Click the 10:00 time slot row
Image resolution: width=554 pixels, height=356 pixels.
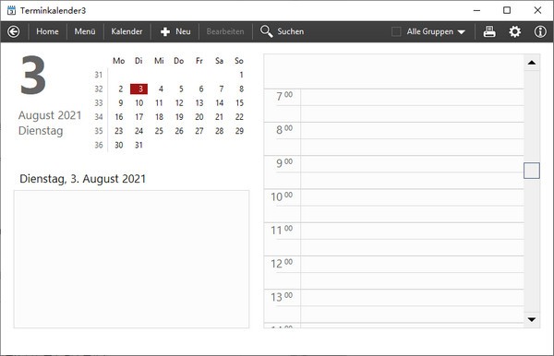coord(412,197)
